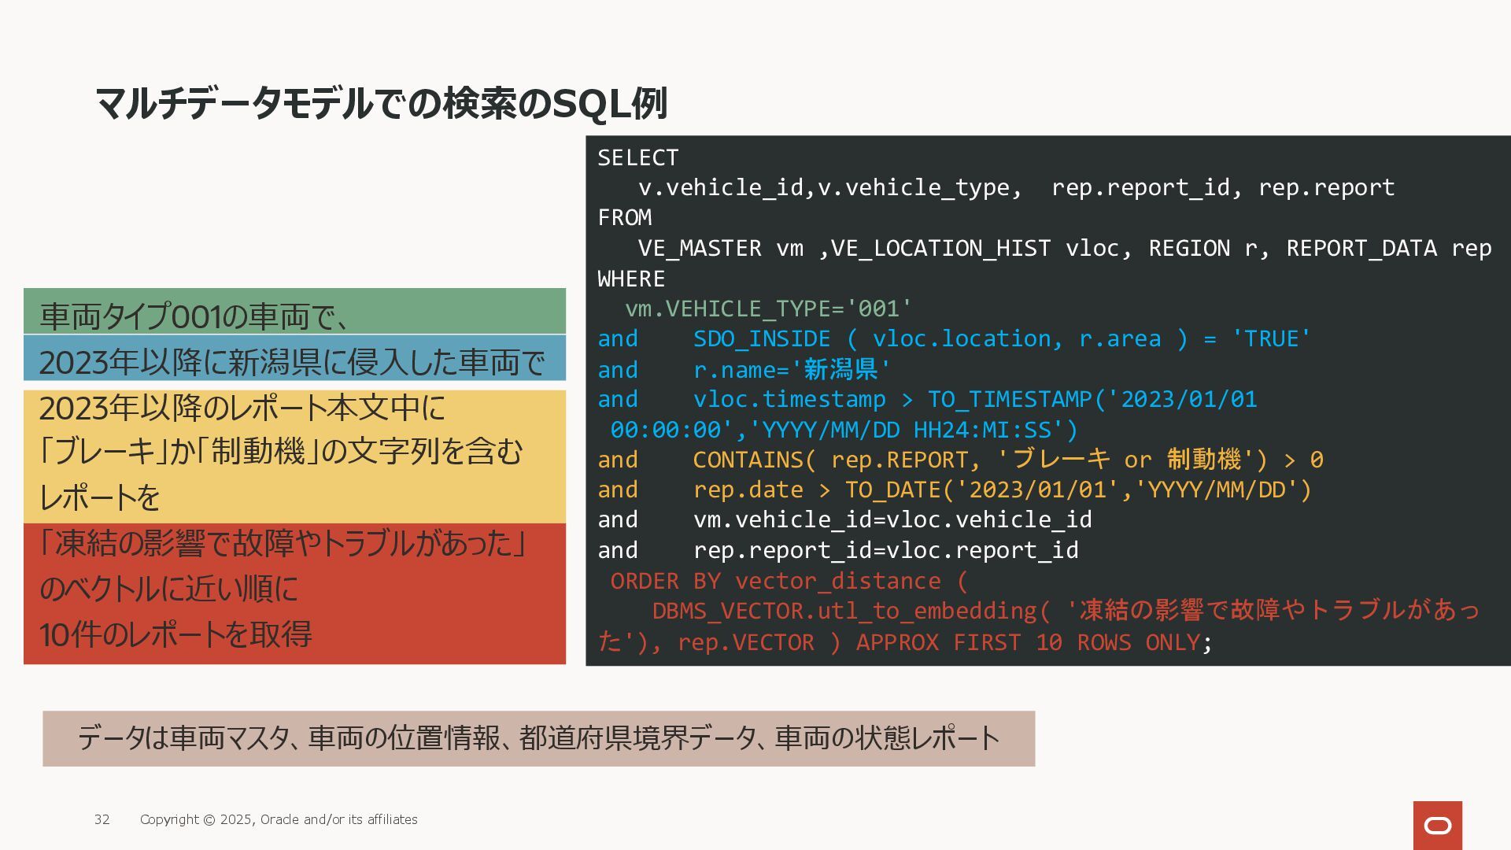Click the format line 'YYYY/MM/DD HH24:MI:SS')
This screenshot has height=850, width=1511.
pos(844,430)
